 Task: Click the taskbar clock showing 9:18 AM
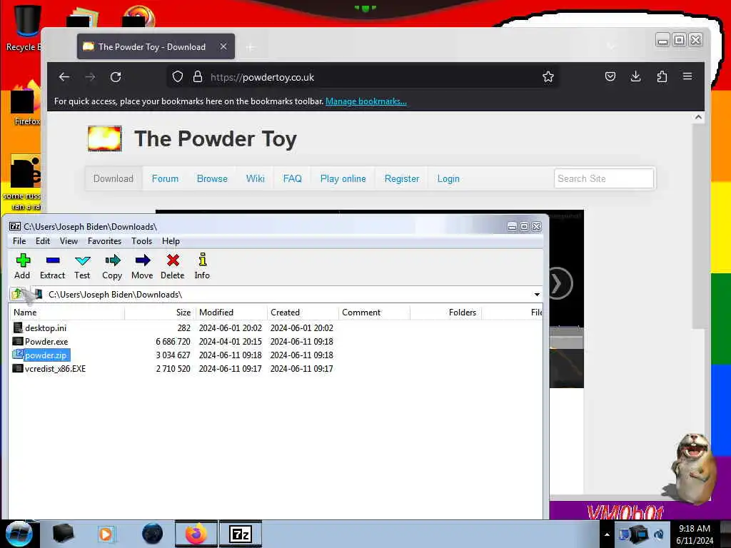(x=694, y=534)
